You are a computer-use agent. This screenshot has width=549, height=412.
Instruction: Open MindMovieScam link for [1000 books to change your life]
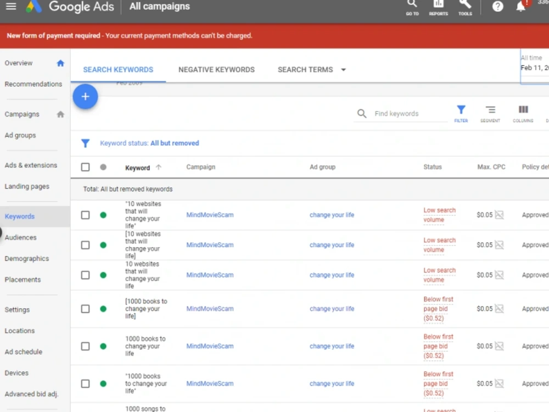pos(210,309)
